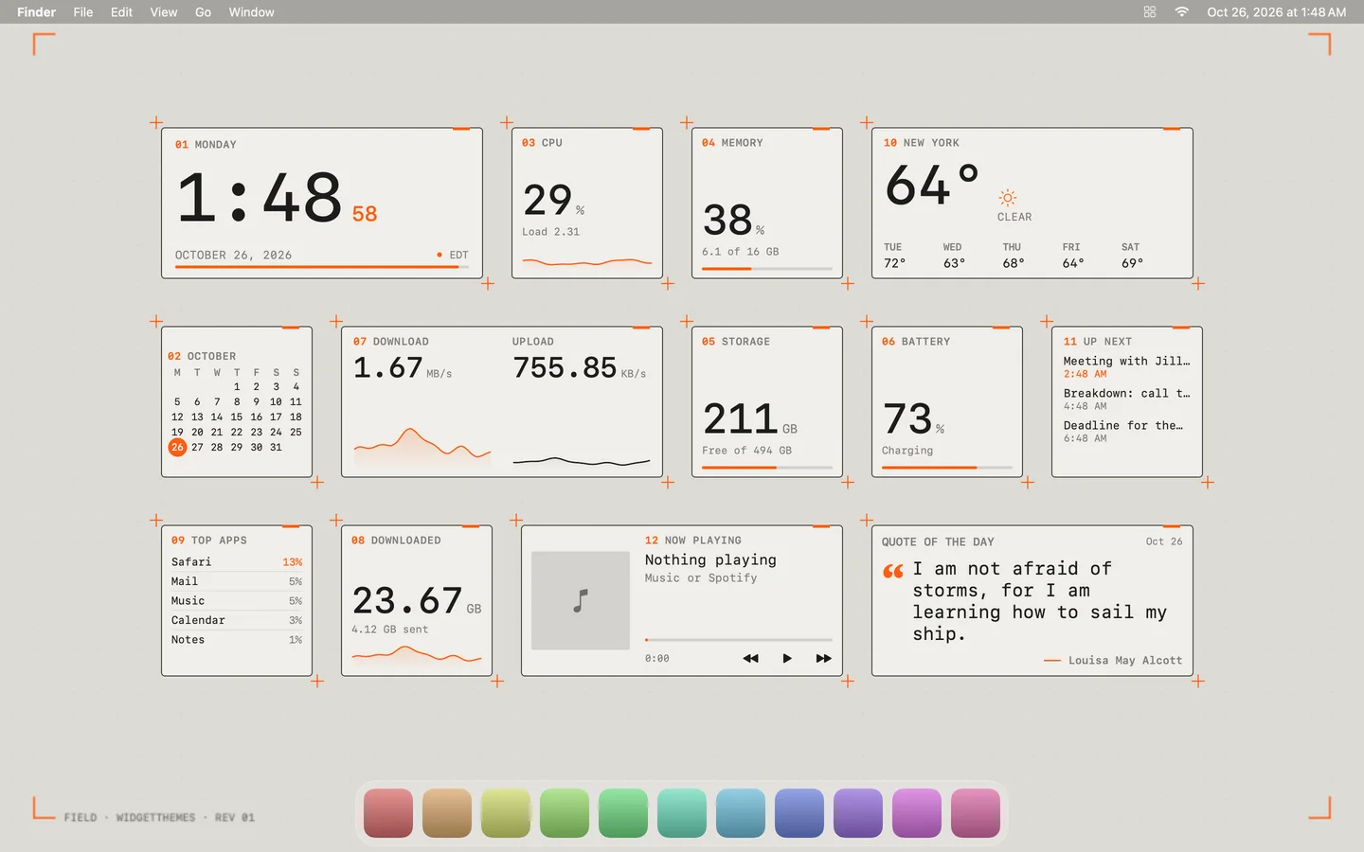Click the music note album art placeholder
The width and height of the screenshot is (1364, 852).
pos(581,600)
